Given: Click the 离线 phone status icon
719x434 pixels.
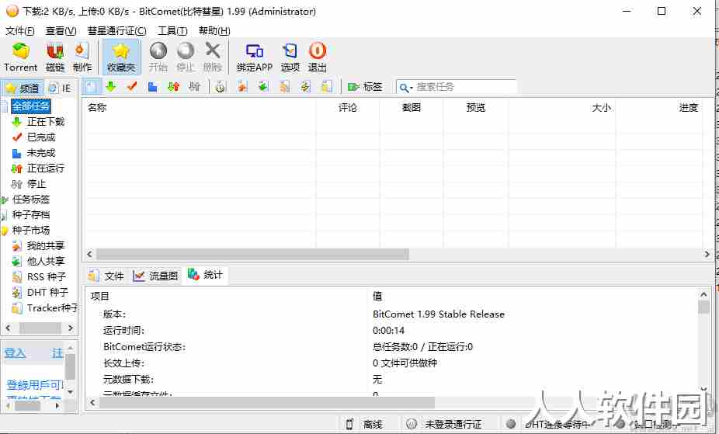Looking at the screenshot, I should point(349,425).
